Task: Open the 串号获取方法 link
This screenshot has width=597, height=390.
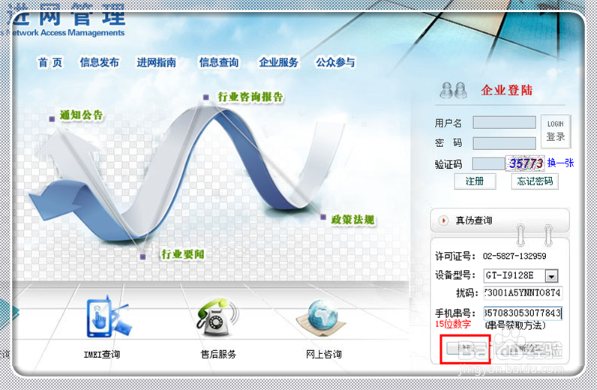Action: 515,325
